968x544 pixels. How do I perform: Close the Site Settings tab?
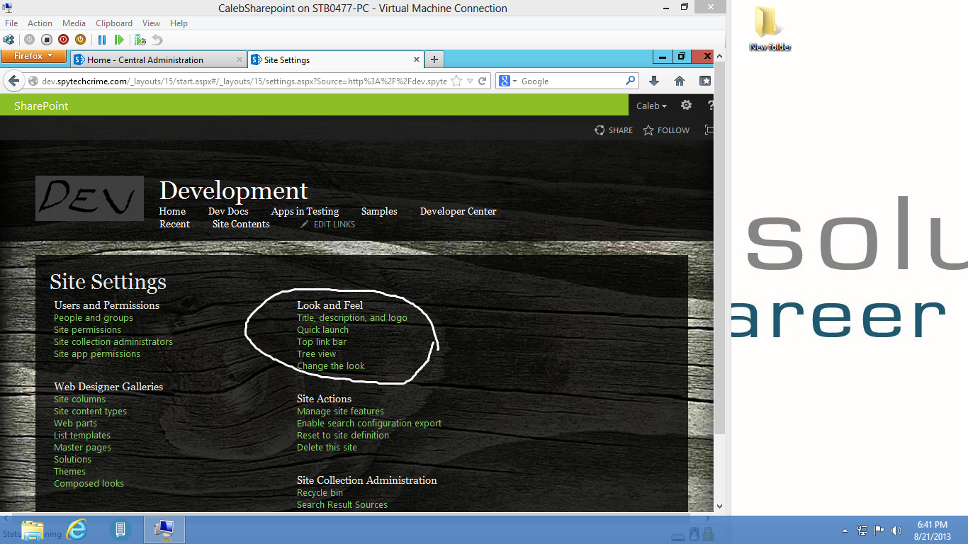click(x=417, y=60)
